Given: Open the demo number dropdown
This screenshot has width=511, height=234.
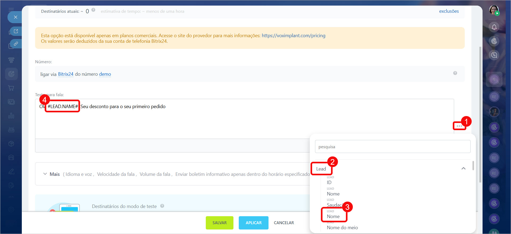Looking at the screenshot, I should coord(105,74).
